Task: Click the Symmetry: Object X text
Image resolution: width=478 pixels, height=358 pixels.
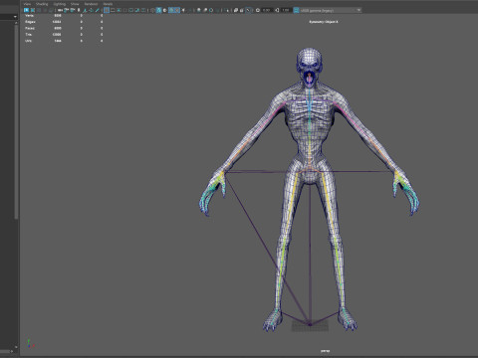Action: [324, 22]
